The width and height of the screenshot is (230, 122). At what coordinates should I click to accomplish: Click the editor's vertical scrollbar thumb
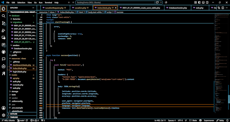(229, 99)
